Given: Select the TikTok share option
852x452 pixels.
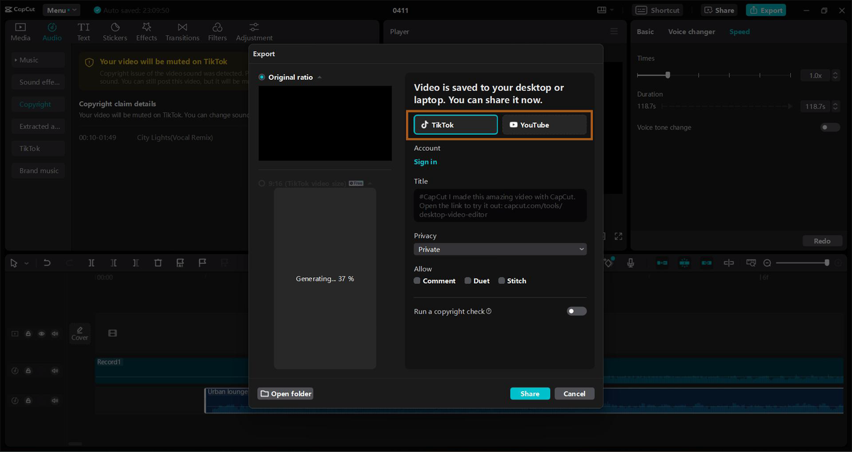Looking at the screenshot, I should pyautogui.click(x=455, y=125).
